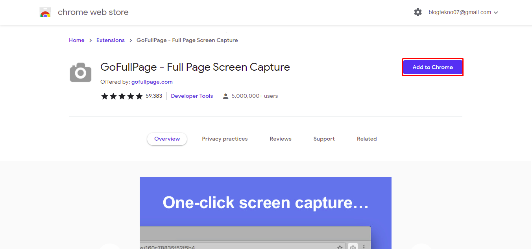532x249 pixels.
Task: Visit the gofullpage.com developer link
Action: (x=152, y=82)
